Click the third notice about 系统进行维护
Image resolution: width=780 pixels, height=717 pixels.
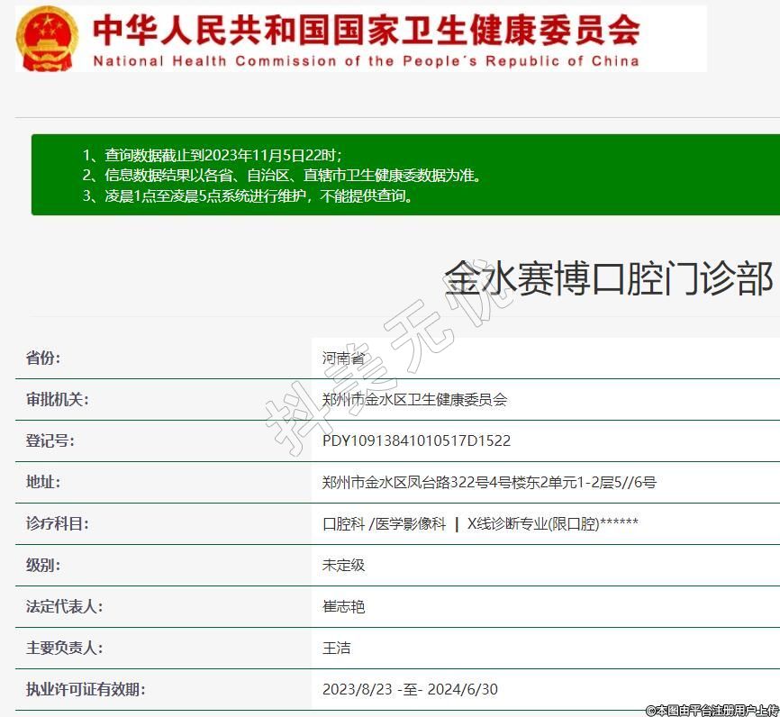click(249, 195)
